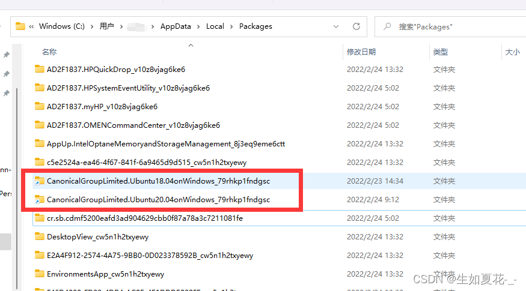Viewport: 526px width, 291px height.
Task: Select folder icon of AD2F1837.HPQuickDrop
Action: pyautogui.click(x=40, y=69)
